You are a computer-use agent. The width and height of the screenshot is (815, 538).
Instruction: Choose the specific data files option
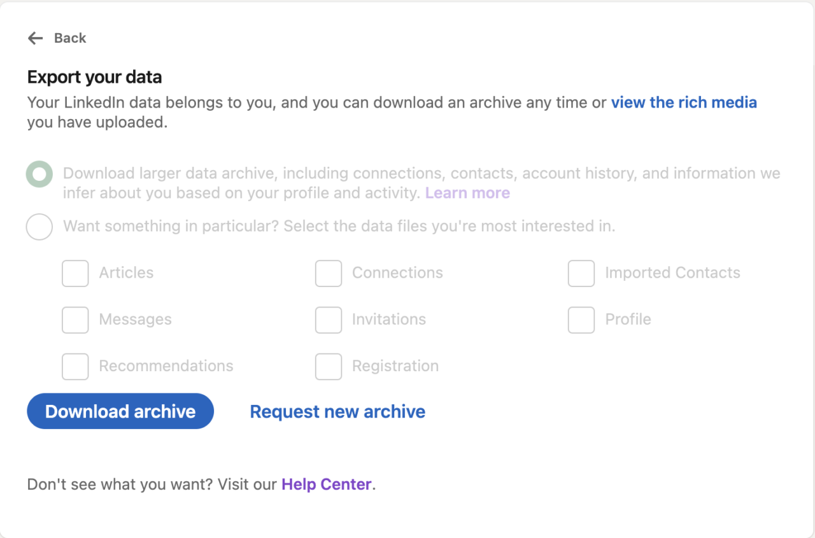39,227
